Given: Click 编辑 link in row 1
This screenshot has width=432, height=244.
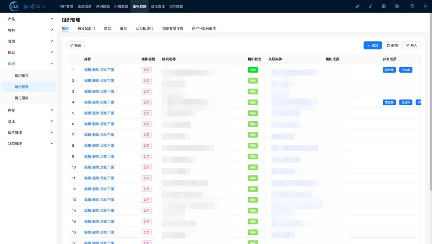Looking at the screenshot, I should pos(88,70).
